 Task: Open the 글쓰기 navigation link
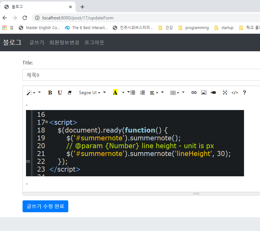click(37, 43)
